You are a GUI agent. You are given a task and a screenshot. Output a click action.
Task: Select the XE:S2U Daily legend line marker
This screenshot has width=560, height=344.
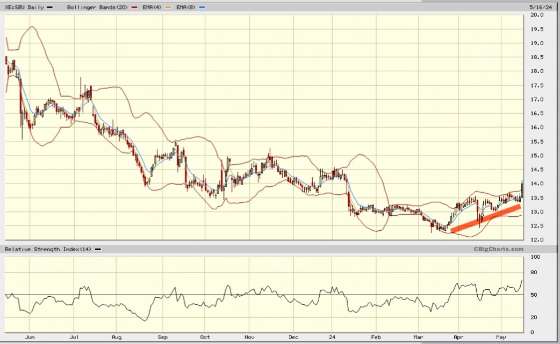pos(49,7)
